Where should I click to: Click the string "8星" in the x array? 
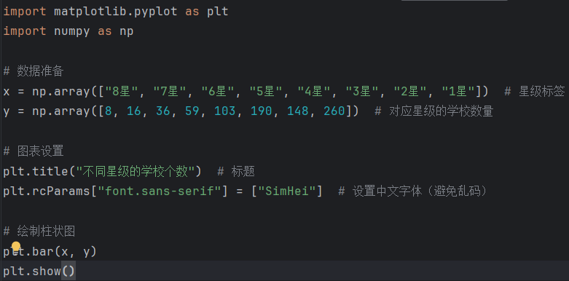pos(122,91)
